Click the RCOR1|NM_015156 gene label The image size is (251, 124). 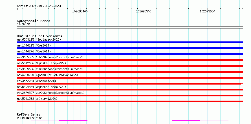[x=30, y=118]
